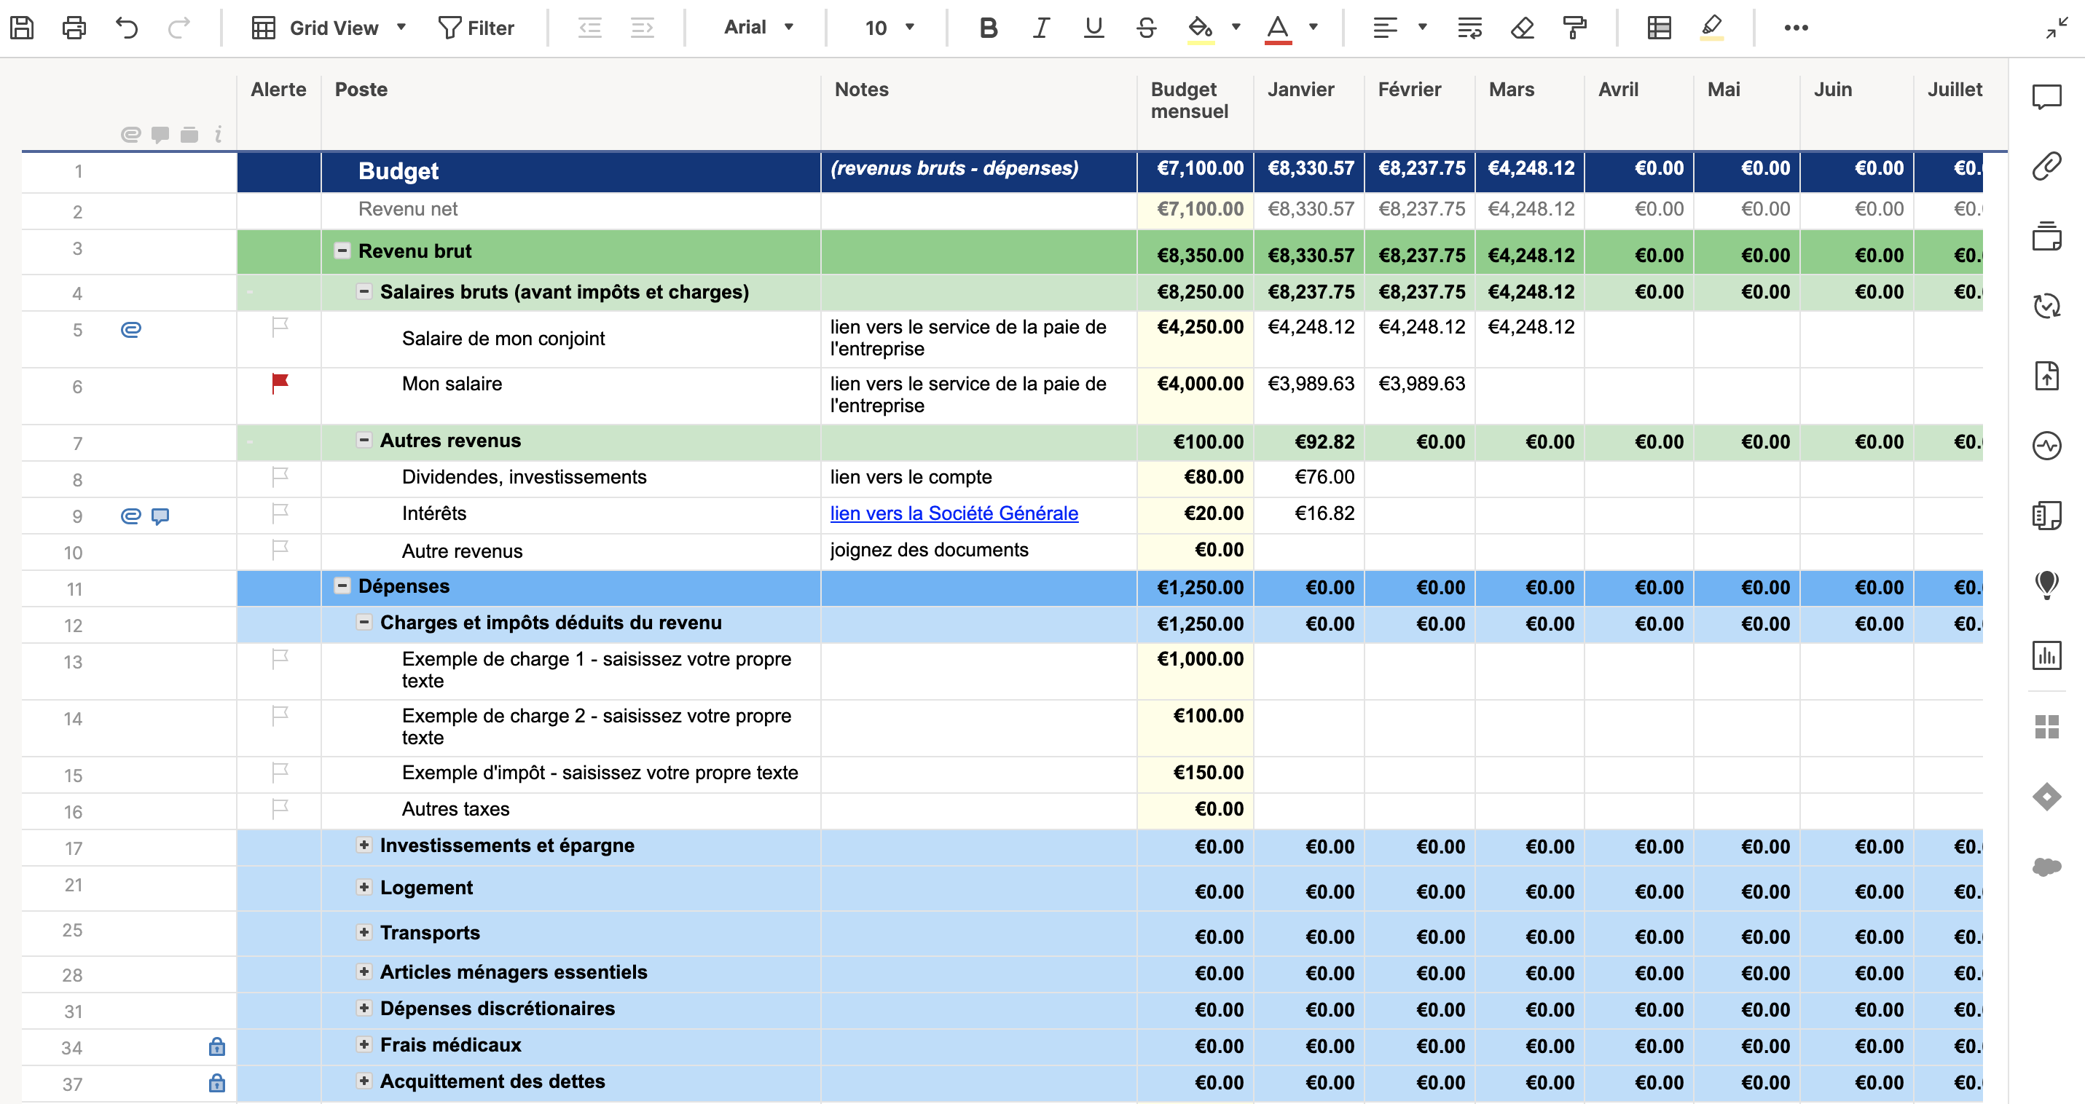Open Conversations panel in right sidebar

pyautogui.click(x=2047, y=97)
